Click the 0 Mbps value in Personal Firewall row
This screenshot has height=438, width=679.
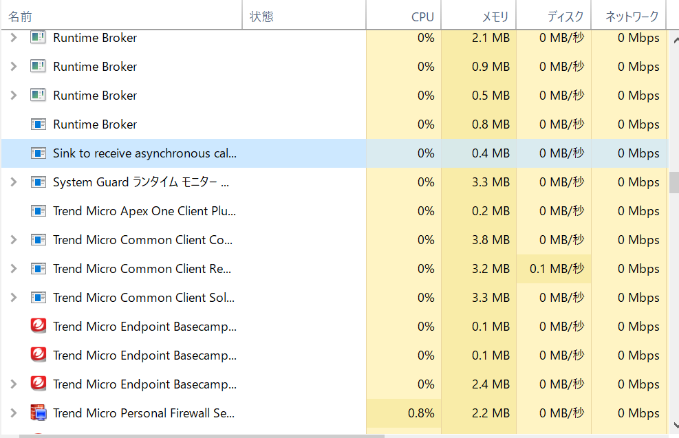coord(638,413)
